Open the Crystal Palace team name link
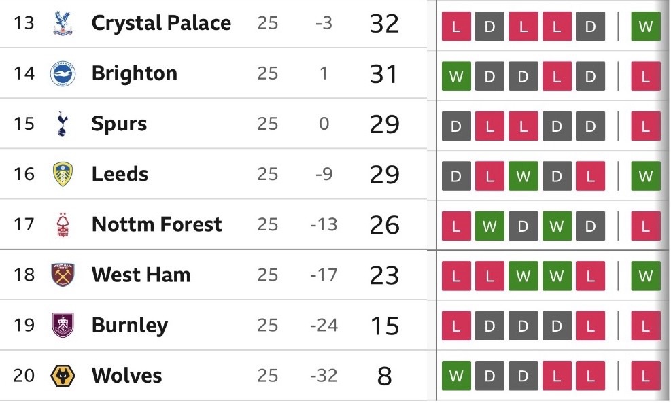 pyautogui.click(x=161, y=24)
